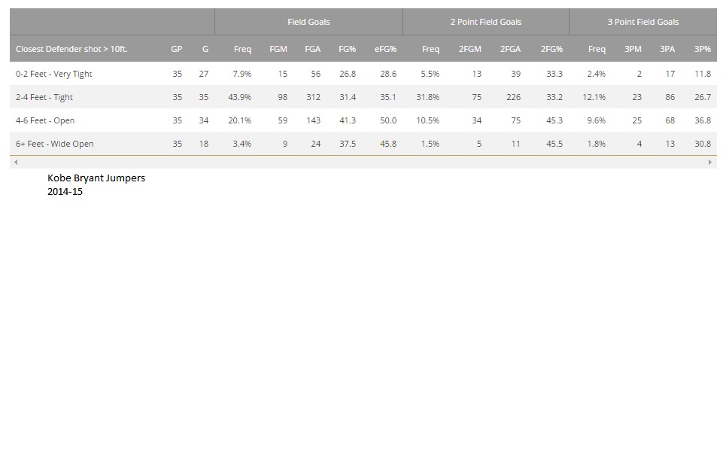Sort by the 3PM column header
The image size is (726, 462).
pyautogui.click(x=633, y=49)
